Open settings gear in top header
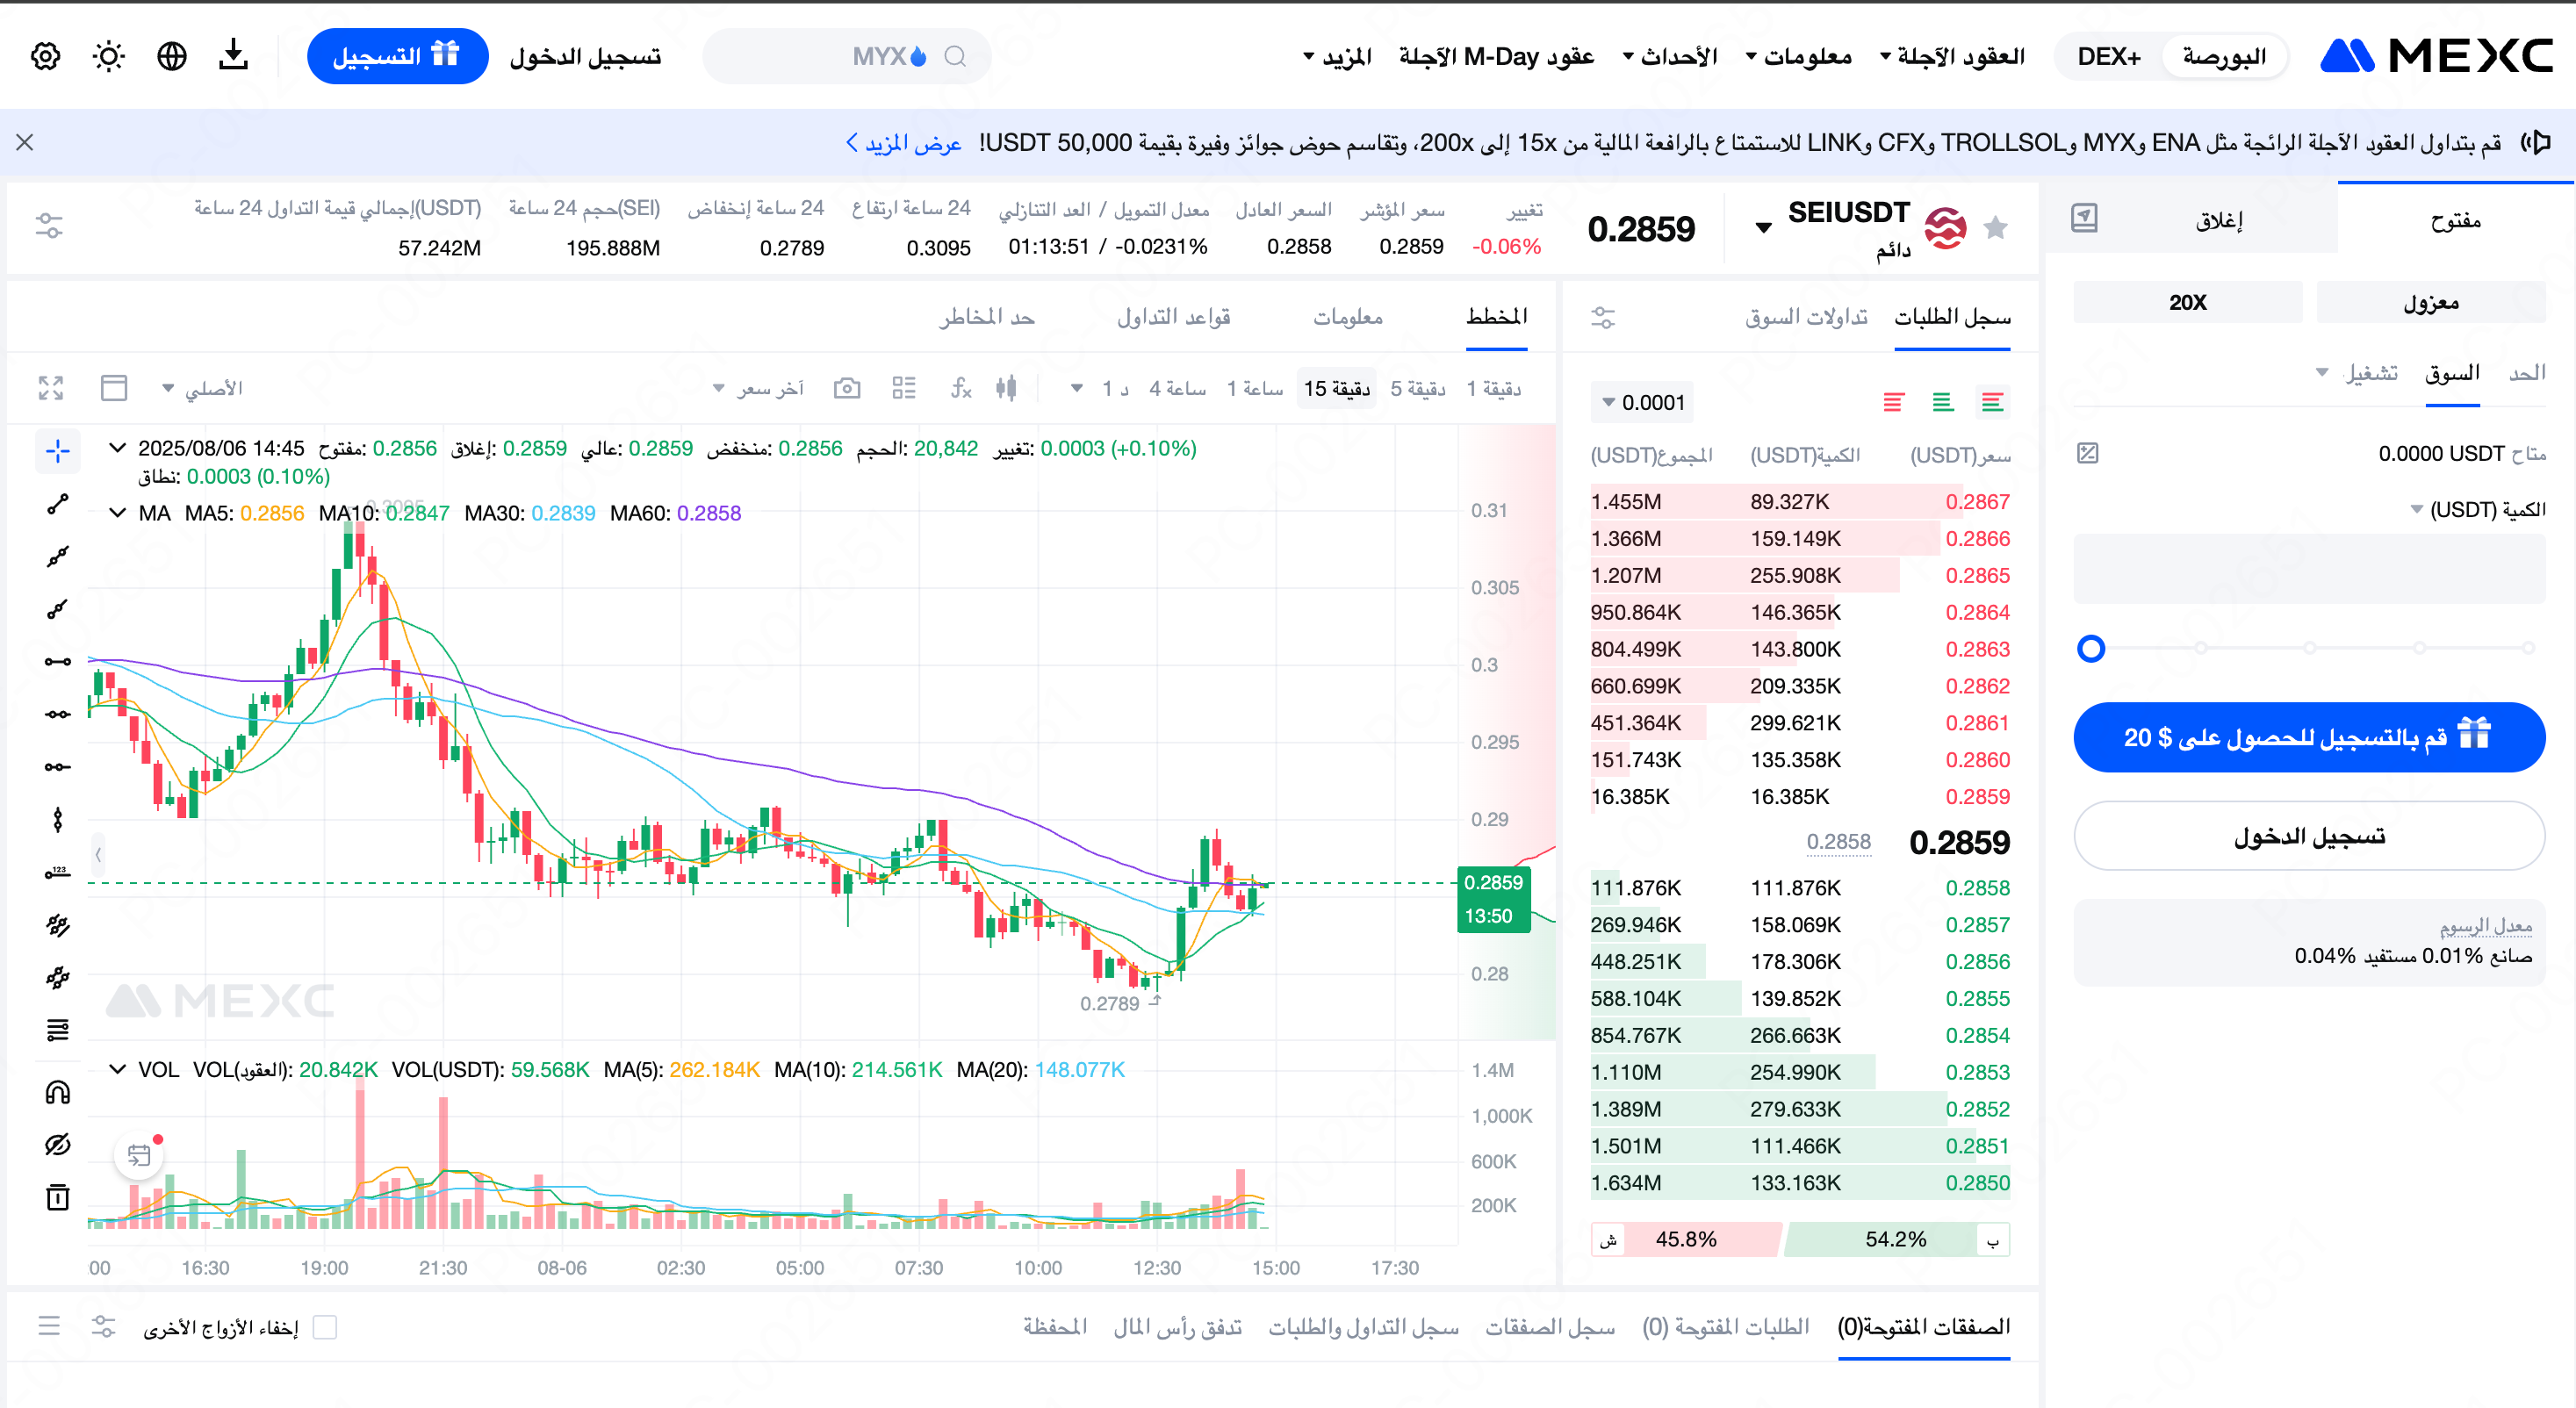 [x=46, y=56]
